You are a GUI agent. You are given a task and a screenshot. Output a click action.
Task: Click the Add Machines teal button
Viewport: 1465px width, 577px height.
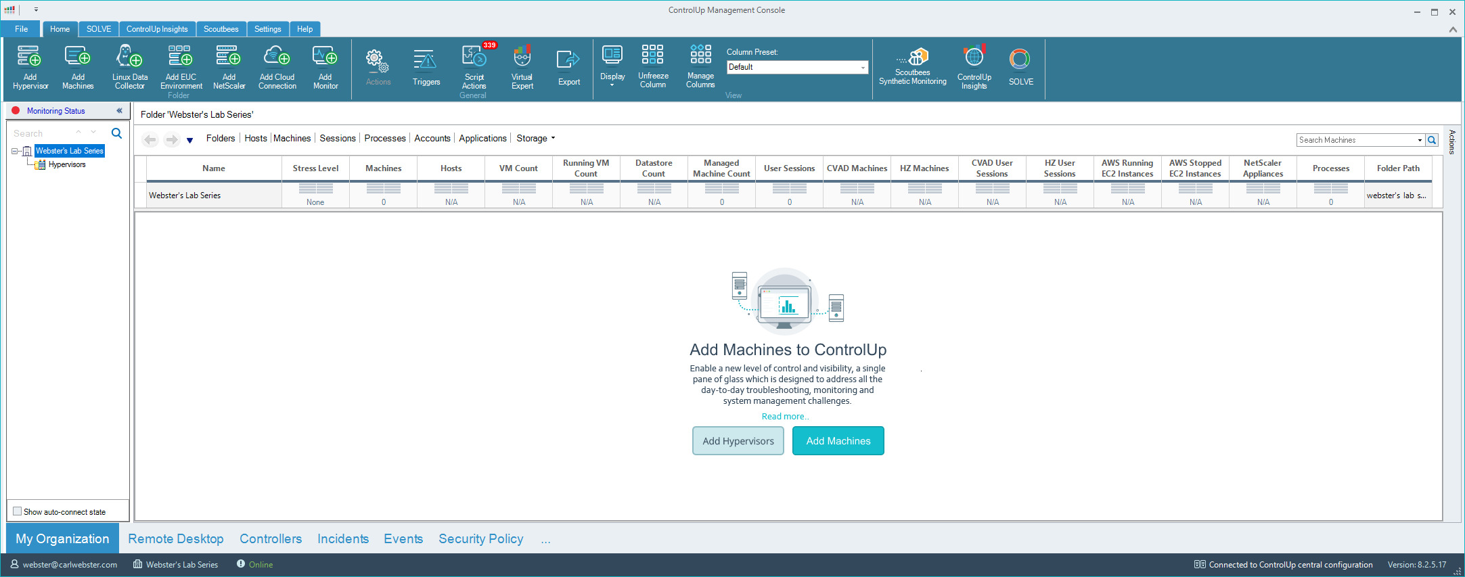838,441
